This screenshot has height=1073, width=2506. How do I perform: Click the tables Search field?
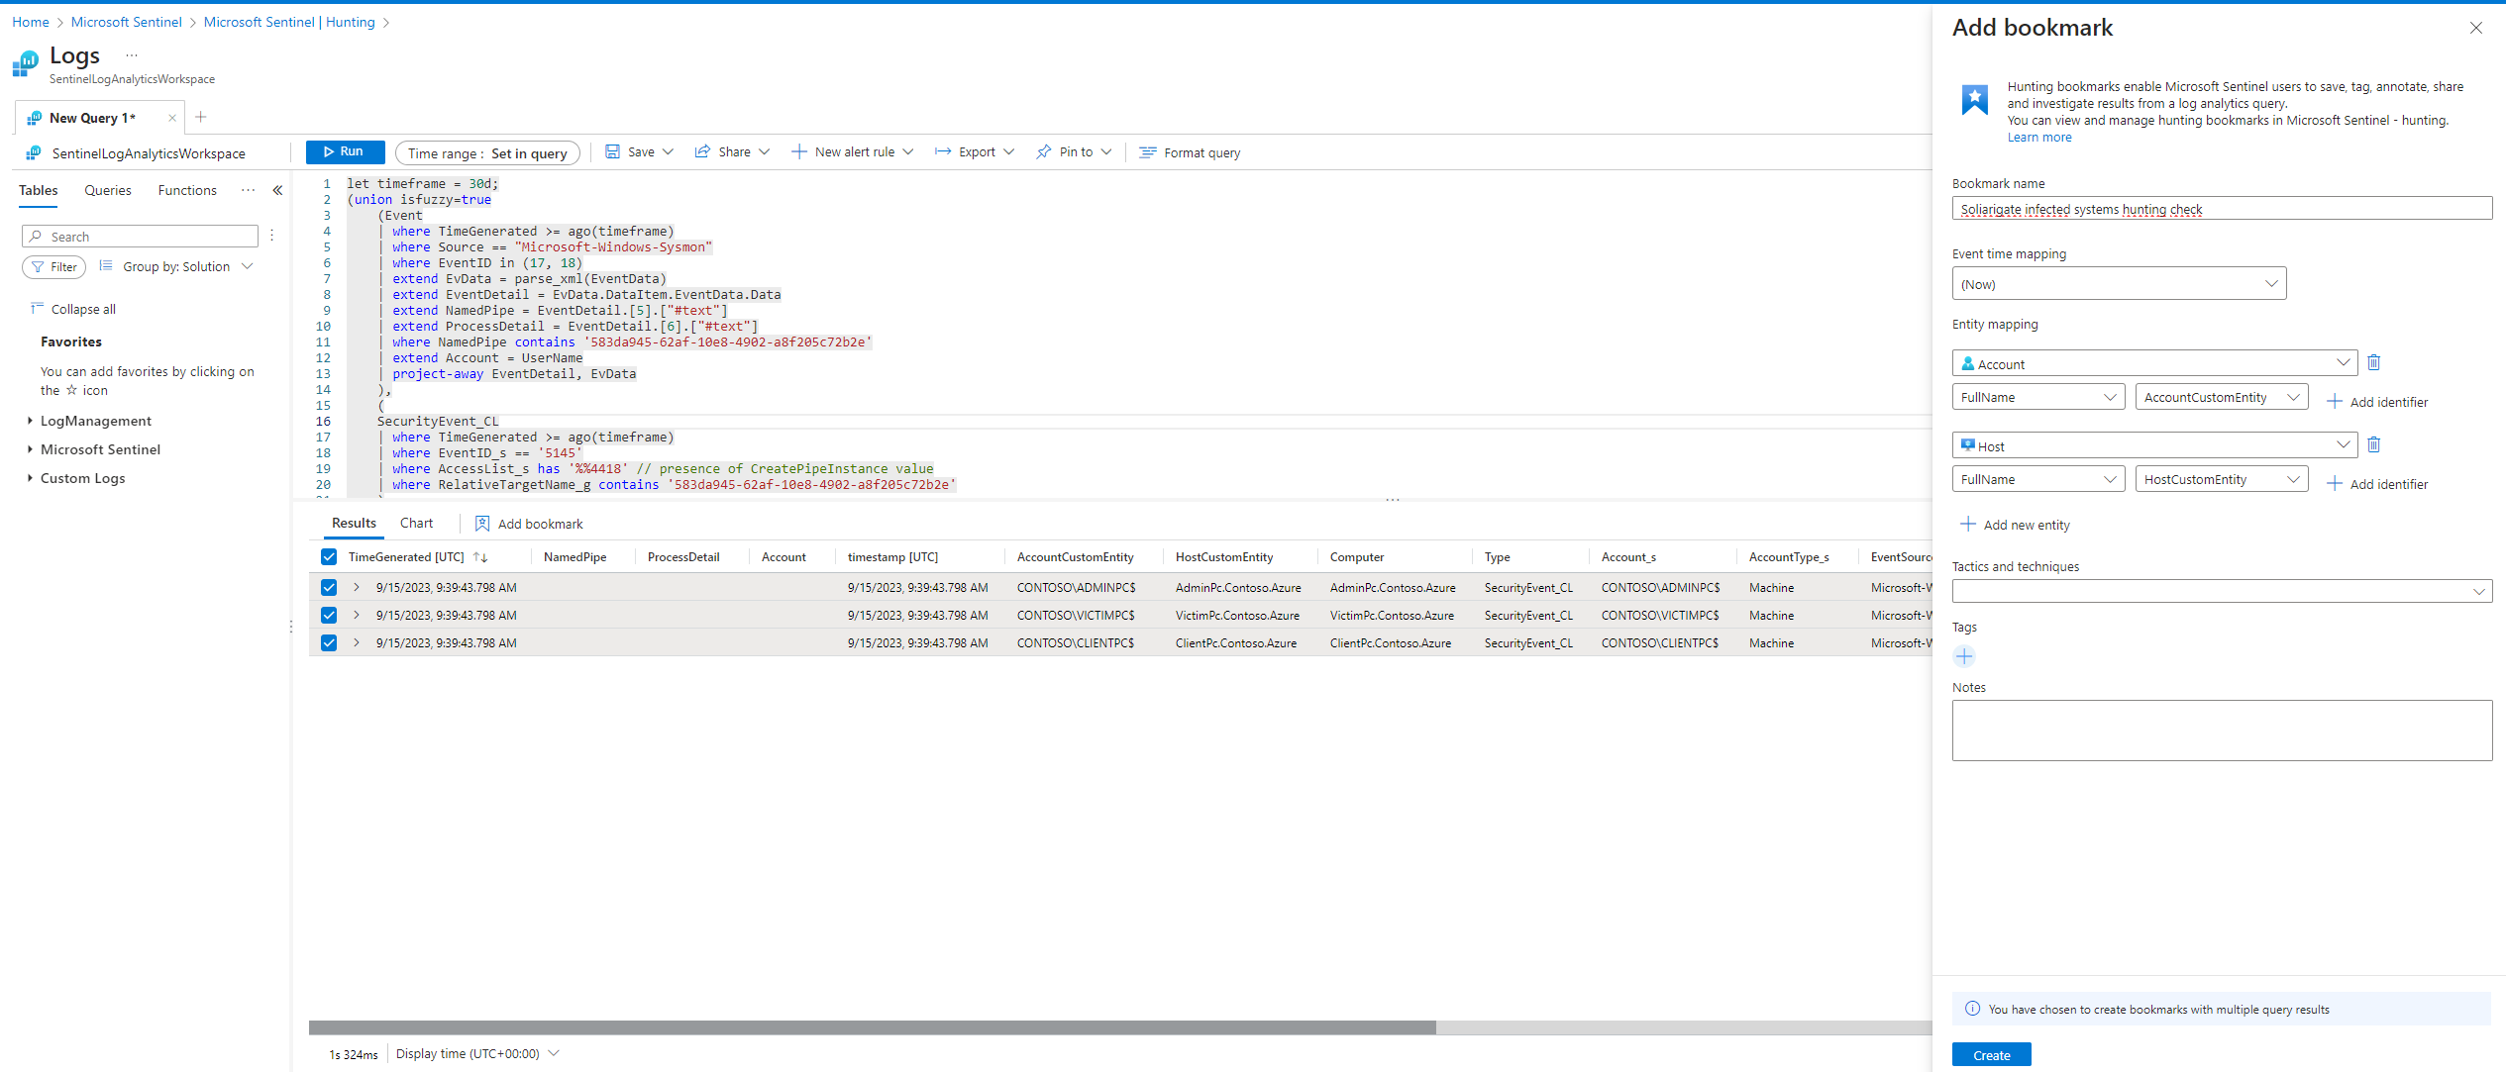coord(140,236)
